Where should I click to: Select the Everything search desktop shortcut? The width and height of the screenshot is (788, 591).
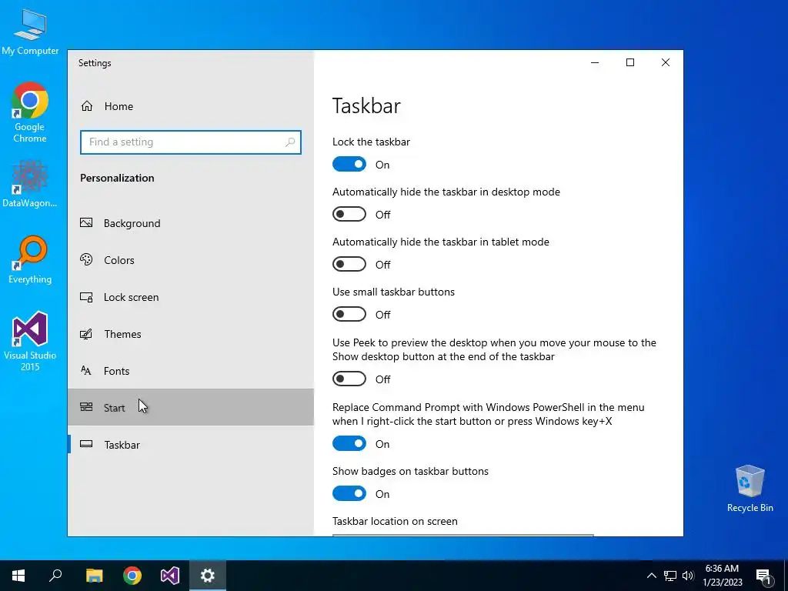[x=30, y=259]
